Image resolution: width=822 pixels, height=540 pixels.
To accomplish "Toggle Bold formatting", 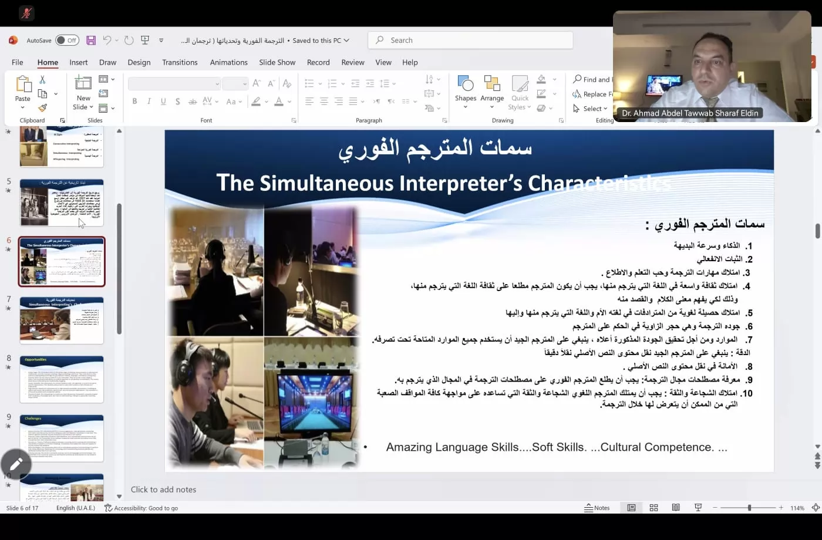I will click(x=134, y=102).
